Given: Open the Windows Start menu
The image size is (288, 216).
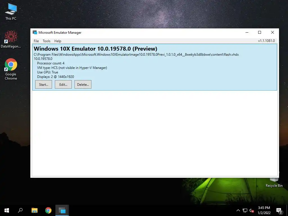Looking at the screenshot, I should (7, 210).
